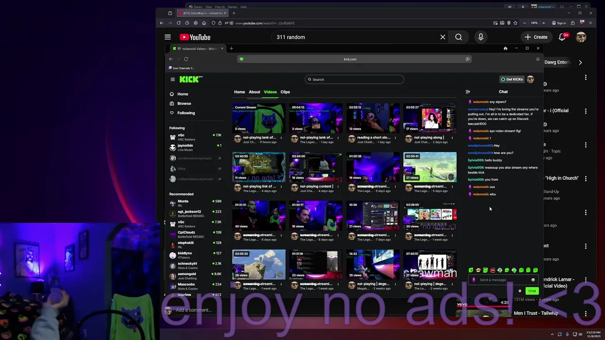Click Sign in on Firefox toolbar
The height and width of the screenshot is (340, 605).
point(559,23)
